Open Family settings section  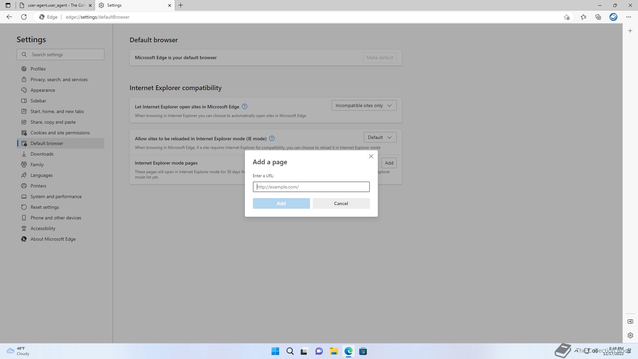[60, 165]
